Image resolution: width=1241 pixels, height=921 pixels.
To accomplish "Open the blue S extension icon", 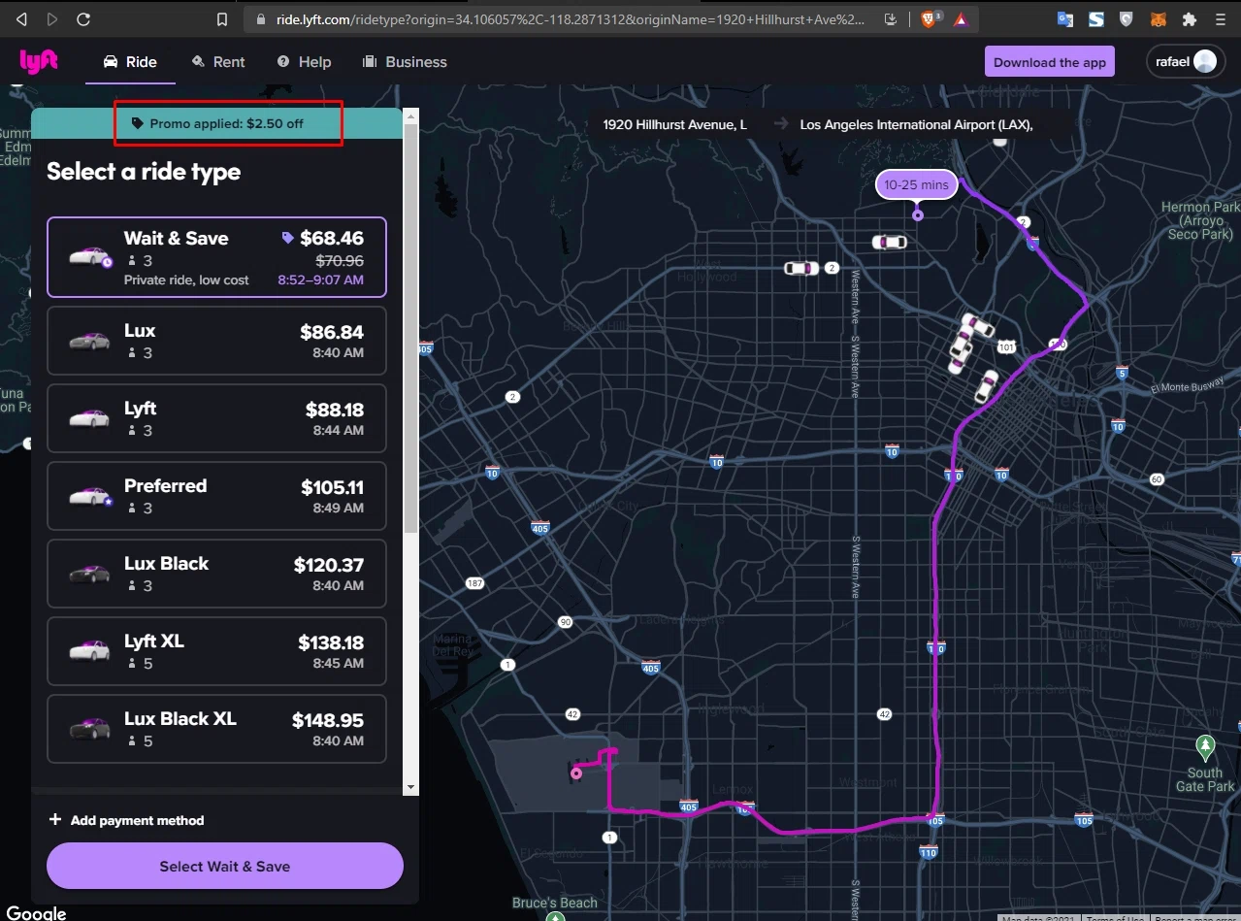I will tap(1095, 19).
